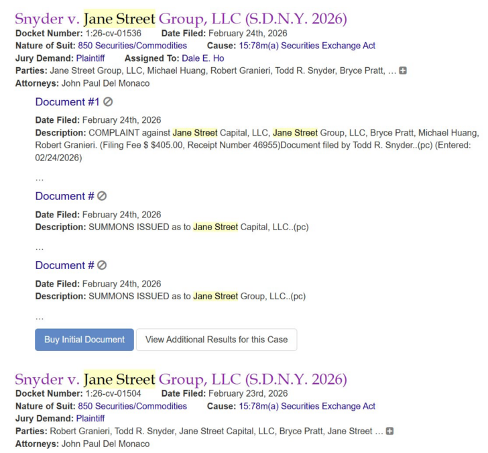Follow judge Dale E. Ho link
The height and width of the screenshot is (453, 488).
pos(203,58)
